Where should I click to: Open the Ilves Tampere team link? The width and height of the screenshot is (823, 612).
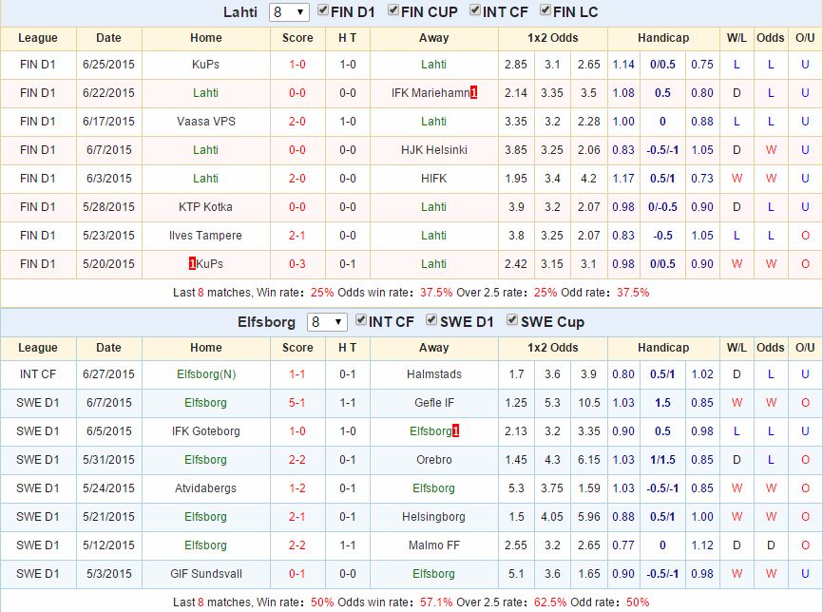coord(205,235)
